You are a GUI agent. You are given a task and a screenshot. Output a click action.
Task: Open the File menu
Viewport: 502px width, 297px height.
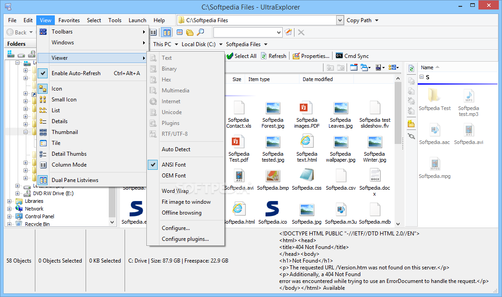(x=12, y=20)
